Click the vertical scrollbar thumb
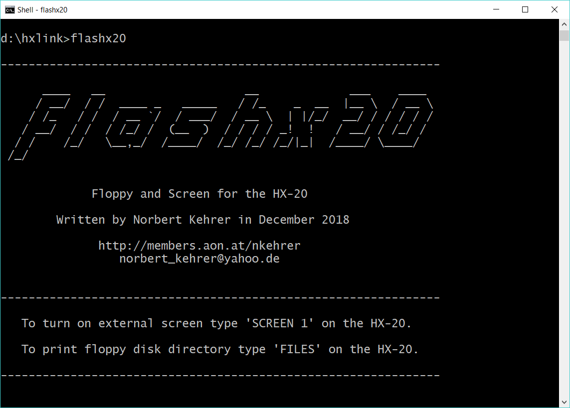The image size is (570, 408). pyautogui.click(x=564, y=35)
